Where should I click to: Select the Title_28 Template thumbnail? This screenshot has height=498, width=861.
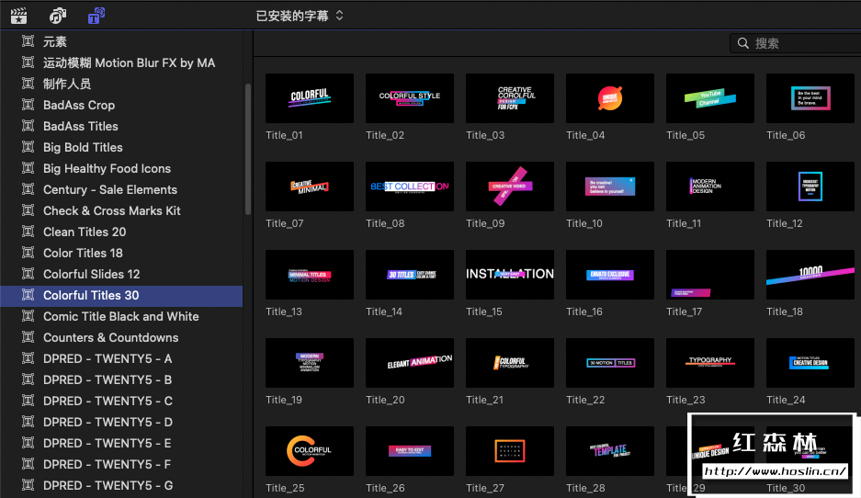(610, 451)
